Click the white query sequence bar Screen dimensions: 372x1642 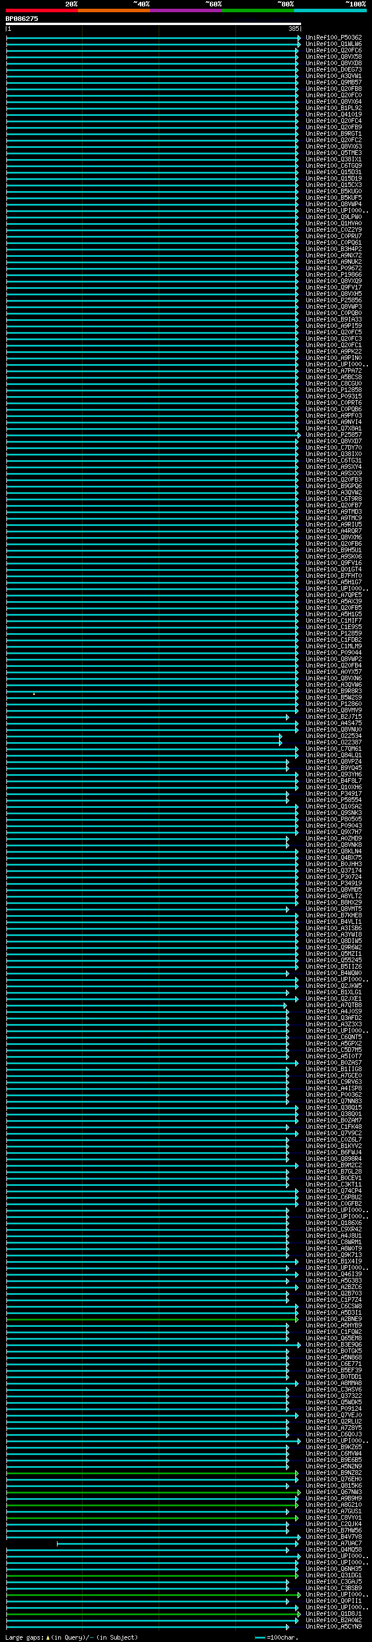pyautogui.click(x=153, y=23)
